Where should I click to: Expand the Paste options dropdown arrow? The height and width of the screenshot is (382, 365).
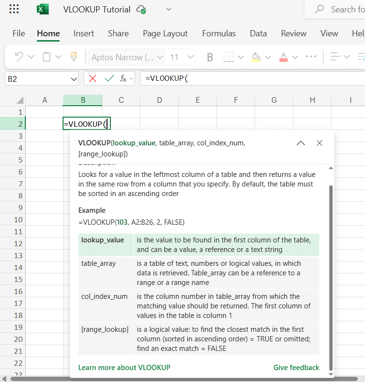58,57
